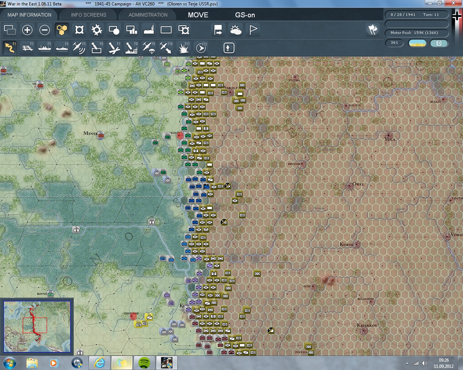Toggle the factory display icon
This screenshot has width=463, height=370.
pos(149,30)
